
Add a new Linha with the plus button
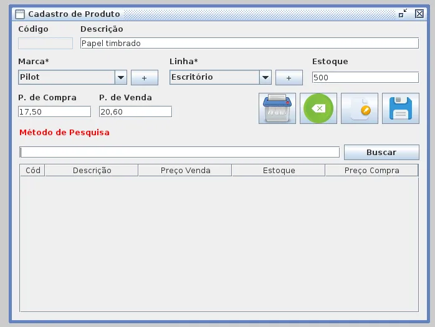(289, 78)
